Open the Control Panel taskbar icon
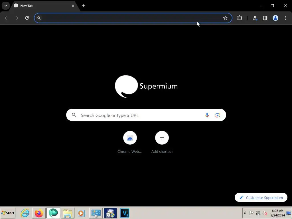 [x=96, y=213]
